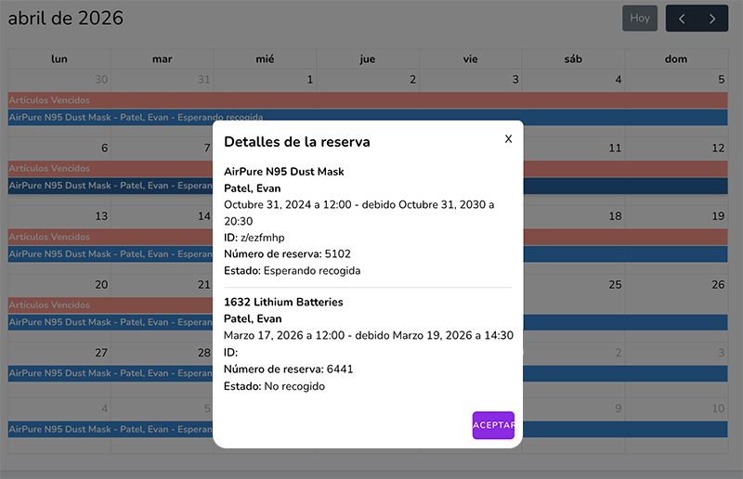
Task: Choose Sunday April 26 day number
Action: (x=717, y=285)
